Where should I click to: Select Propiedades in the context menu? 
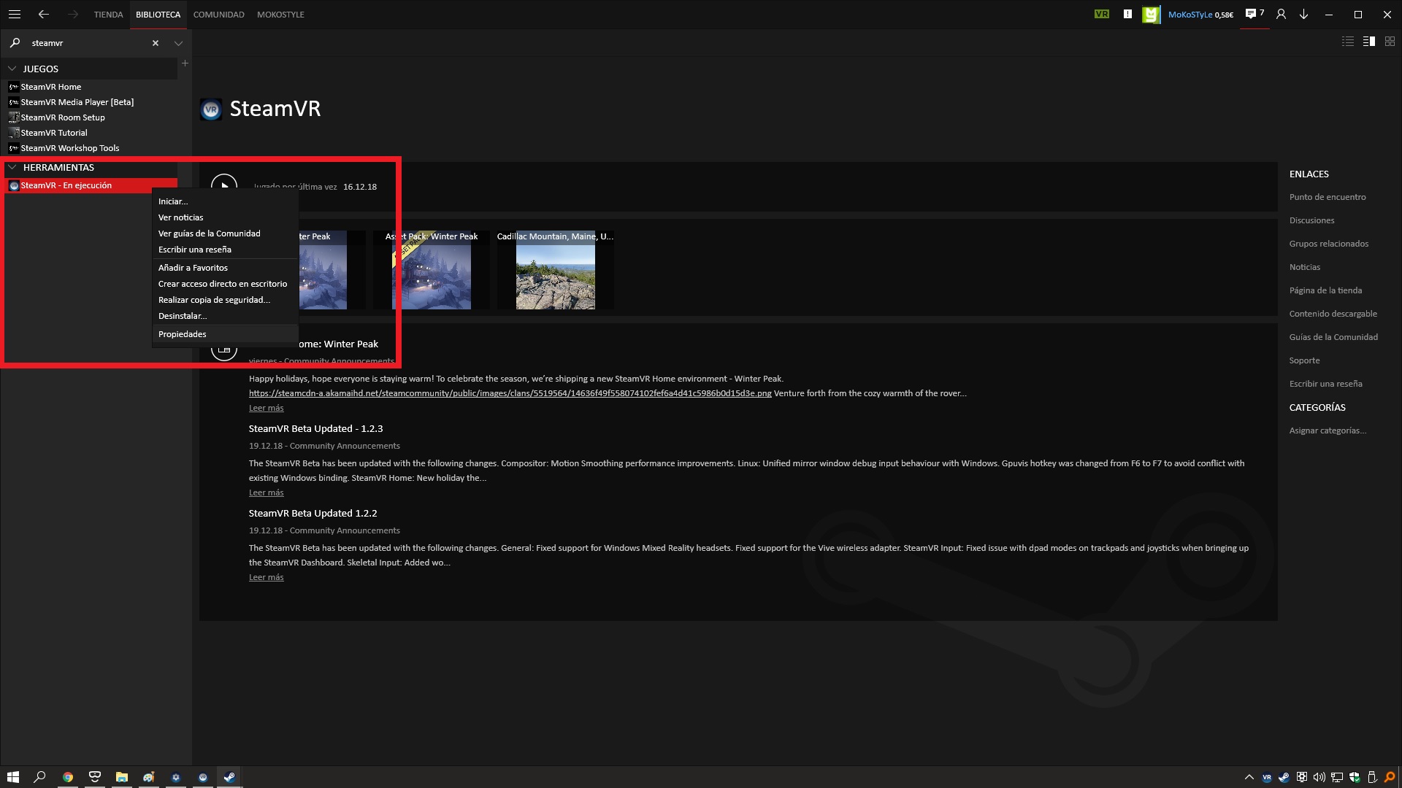click(x=183, y=334)
